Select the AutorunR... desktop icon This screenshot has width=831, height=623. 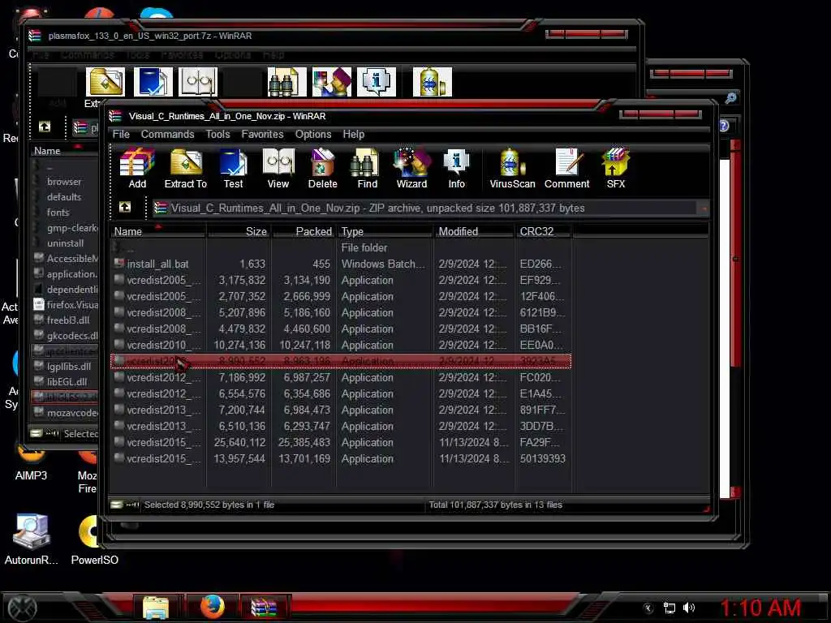(32, 539)
